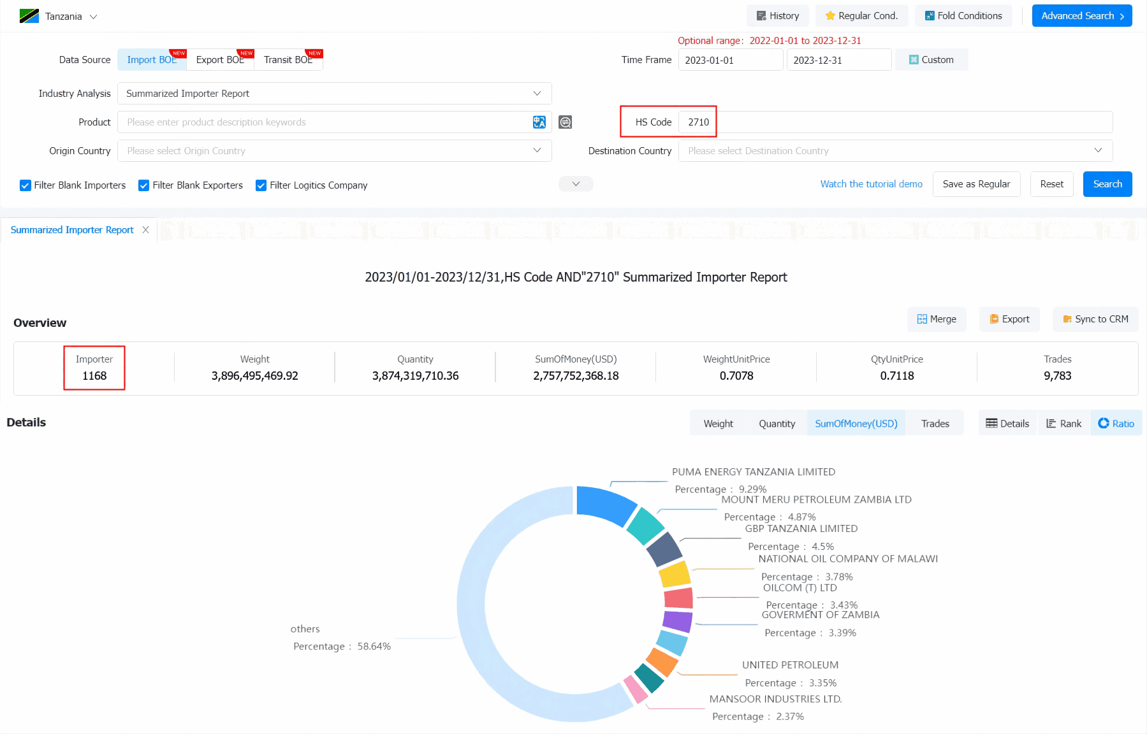Image resolution: width=1147 pixels, height=734 pixels.
Task: Open the Origin Country dropdown
Action: click(x=334, y=150)
